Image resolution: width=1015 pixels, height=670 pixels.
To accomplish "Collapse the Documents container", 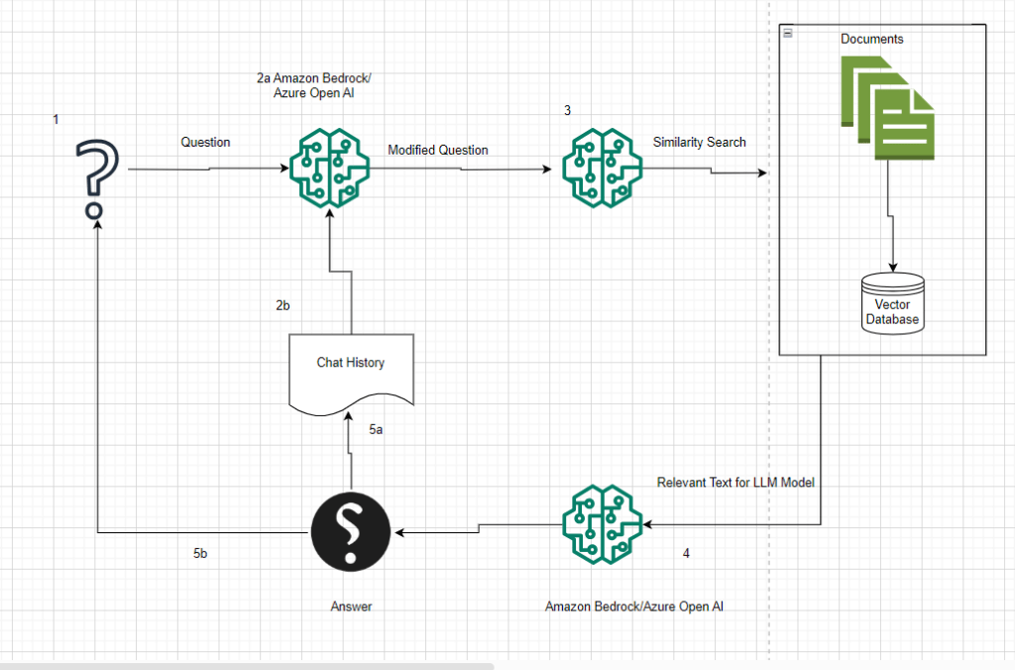I will click(x=787, y=33).
